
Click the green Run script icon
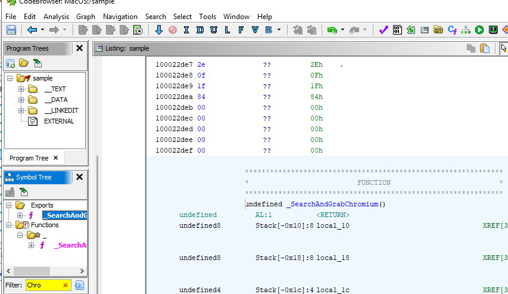(x=479, y=30)
